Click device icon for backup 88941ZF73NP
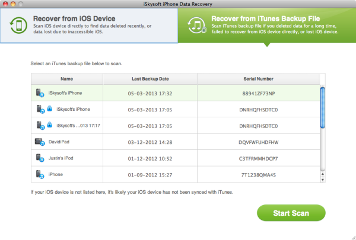 coord(40,93)
